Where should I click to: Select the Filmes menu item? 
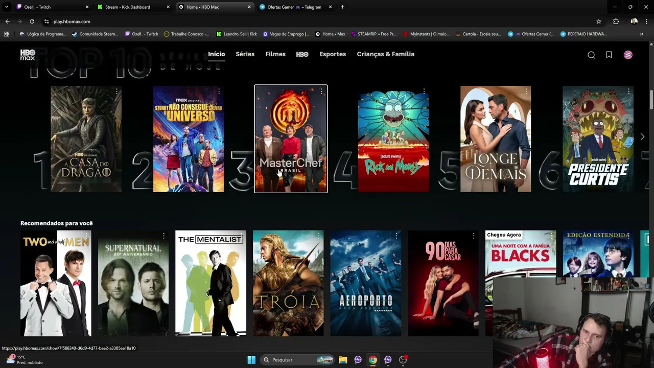275,54
